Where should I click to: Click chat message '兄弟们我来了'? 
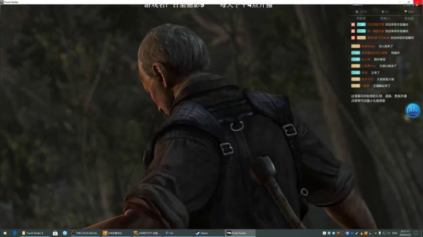click(388, 66)
